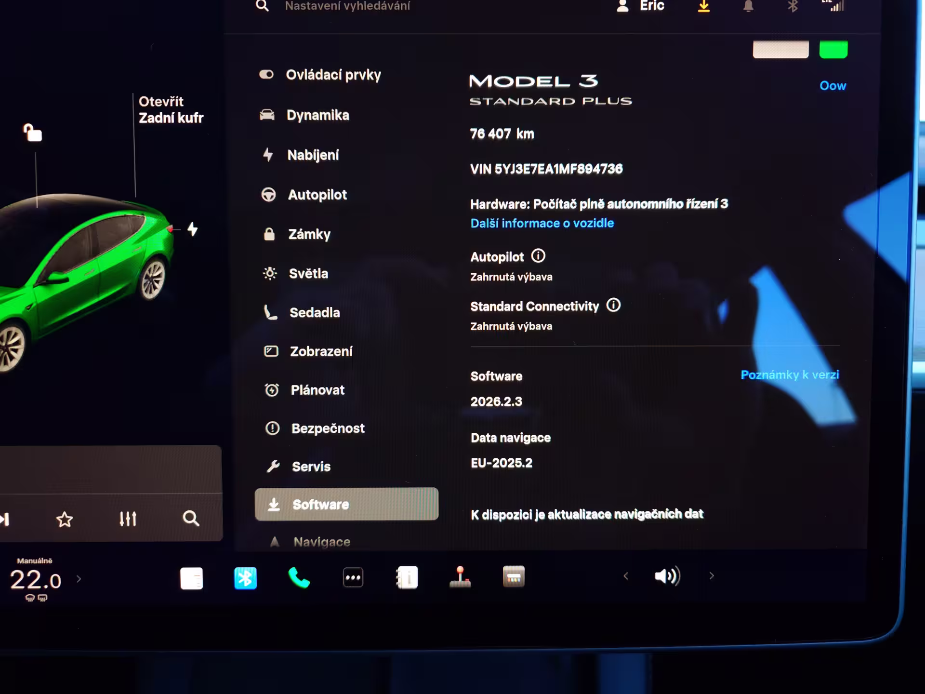925x694 pixels.
Task: Click the green color swatch in the top right
Action: click(833, 50)
